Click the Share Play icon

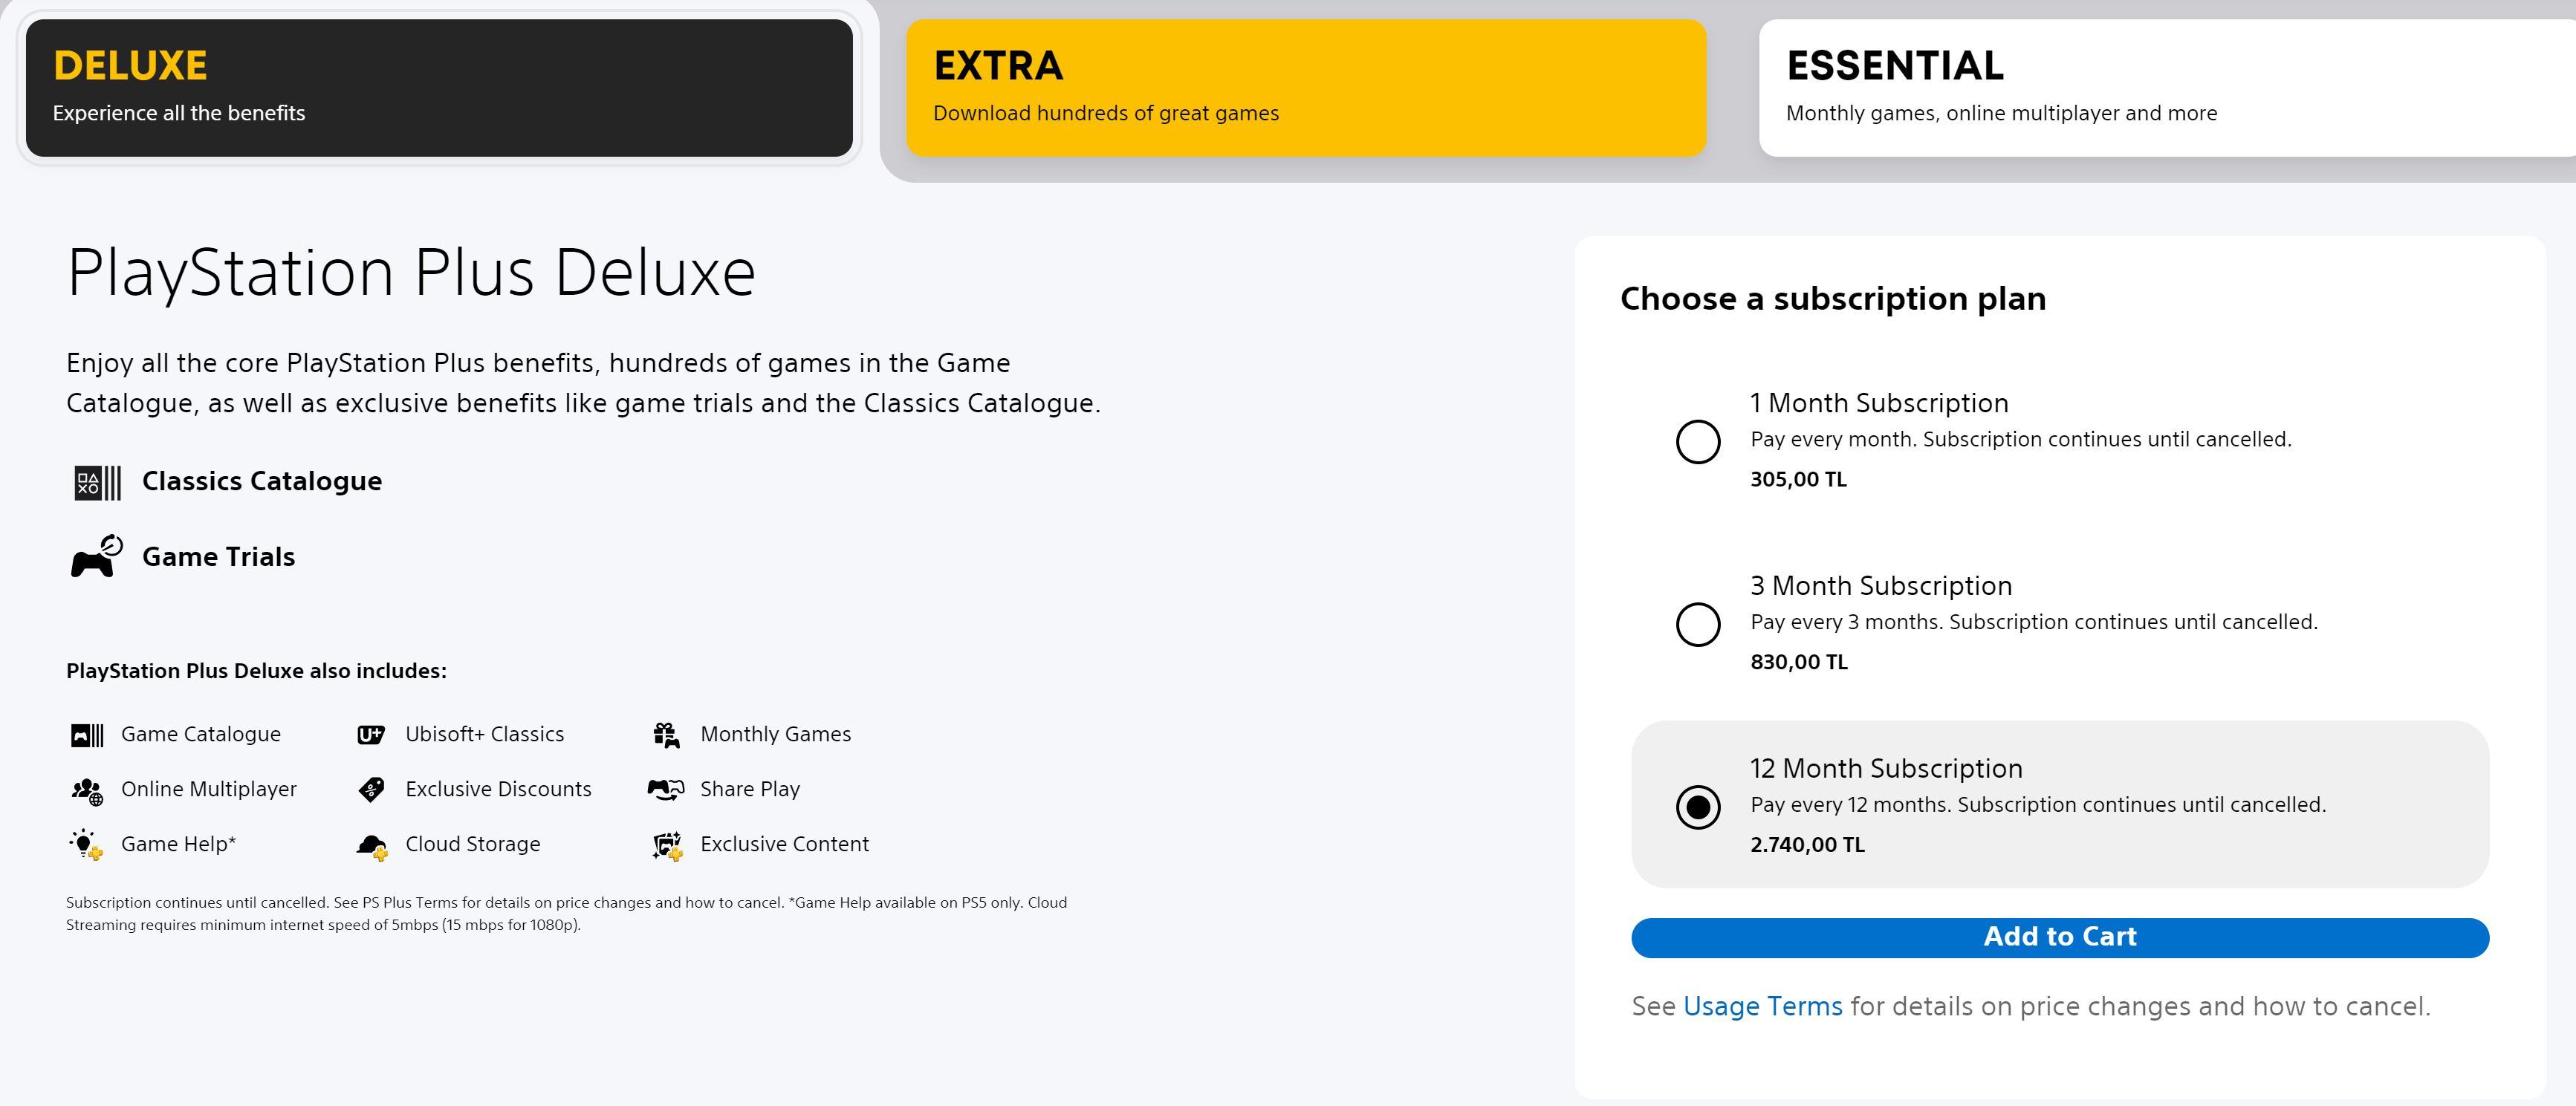pyautogui.click(x=666, y=790)
